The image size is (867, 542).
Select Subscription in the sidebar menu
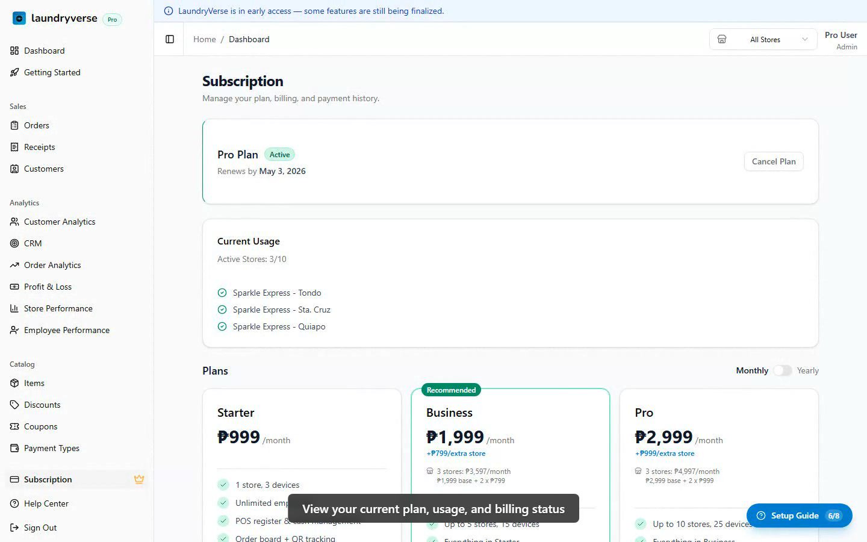point(48,479)
